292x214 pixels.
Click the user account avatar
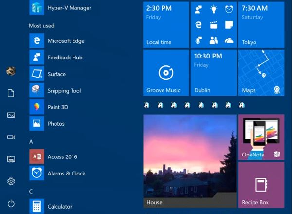11,71
